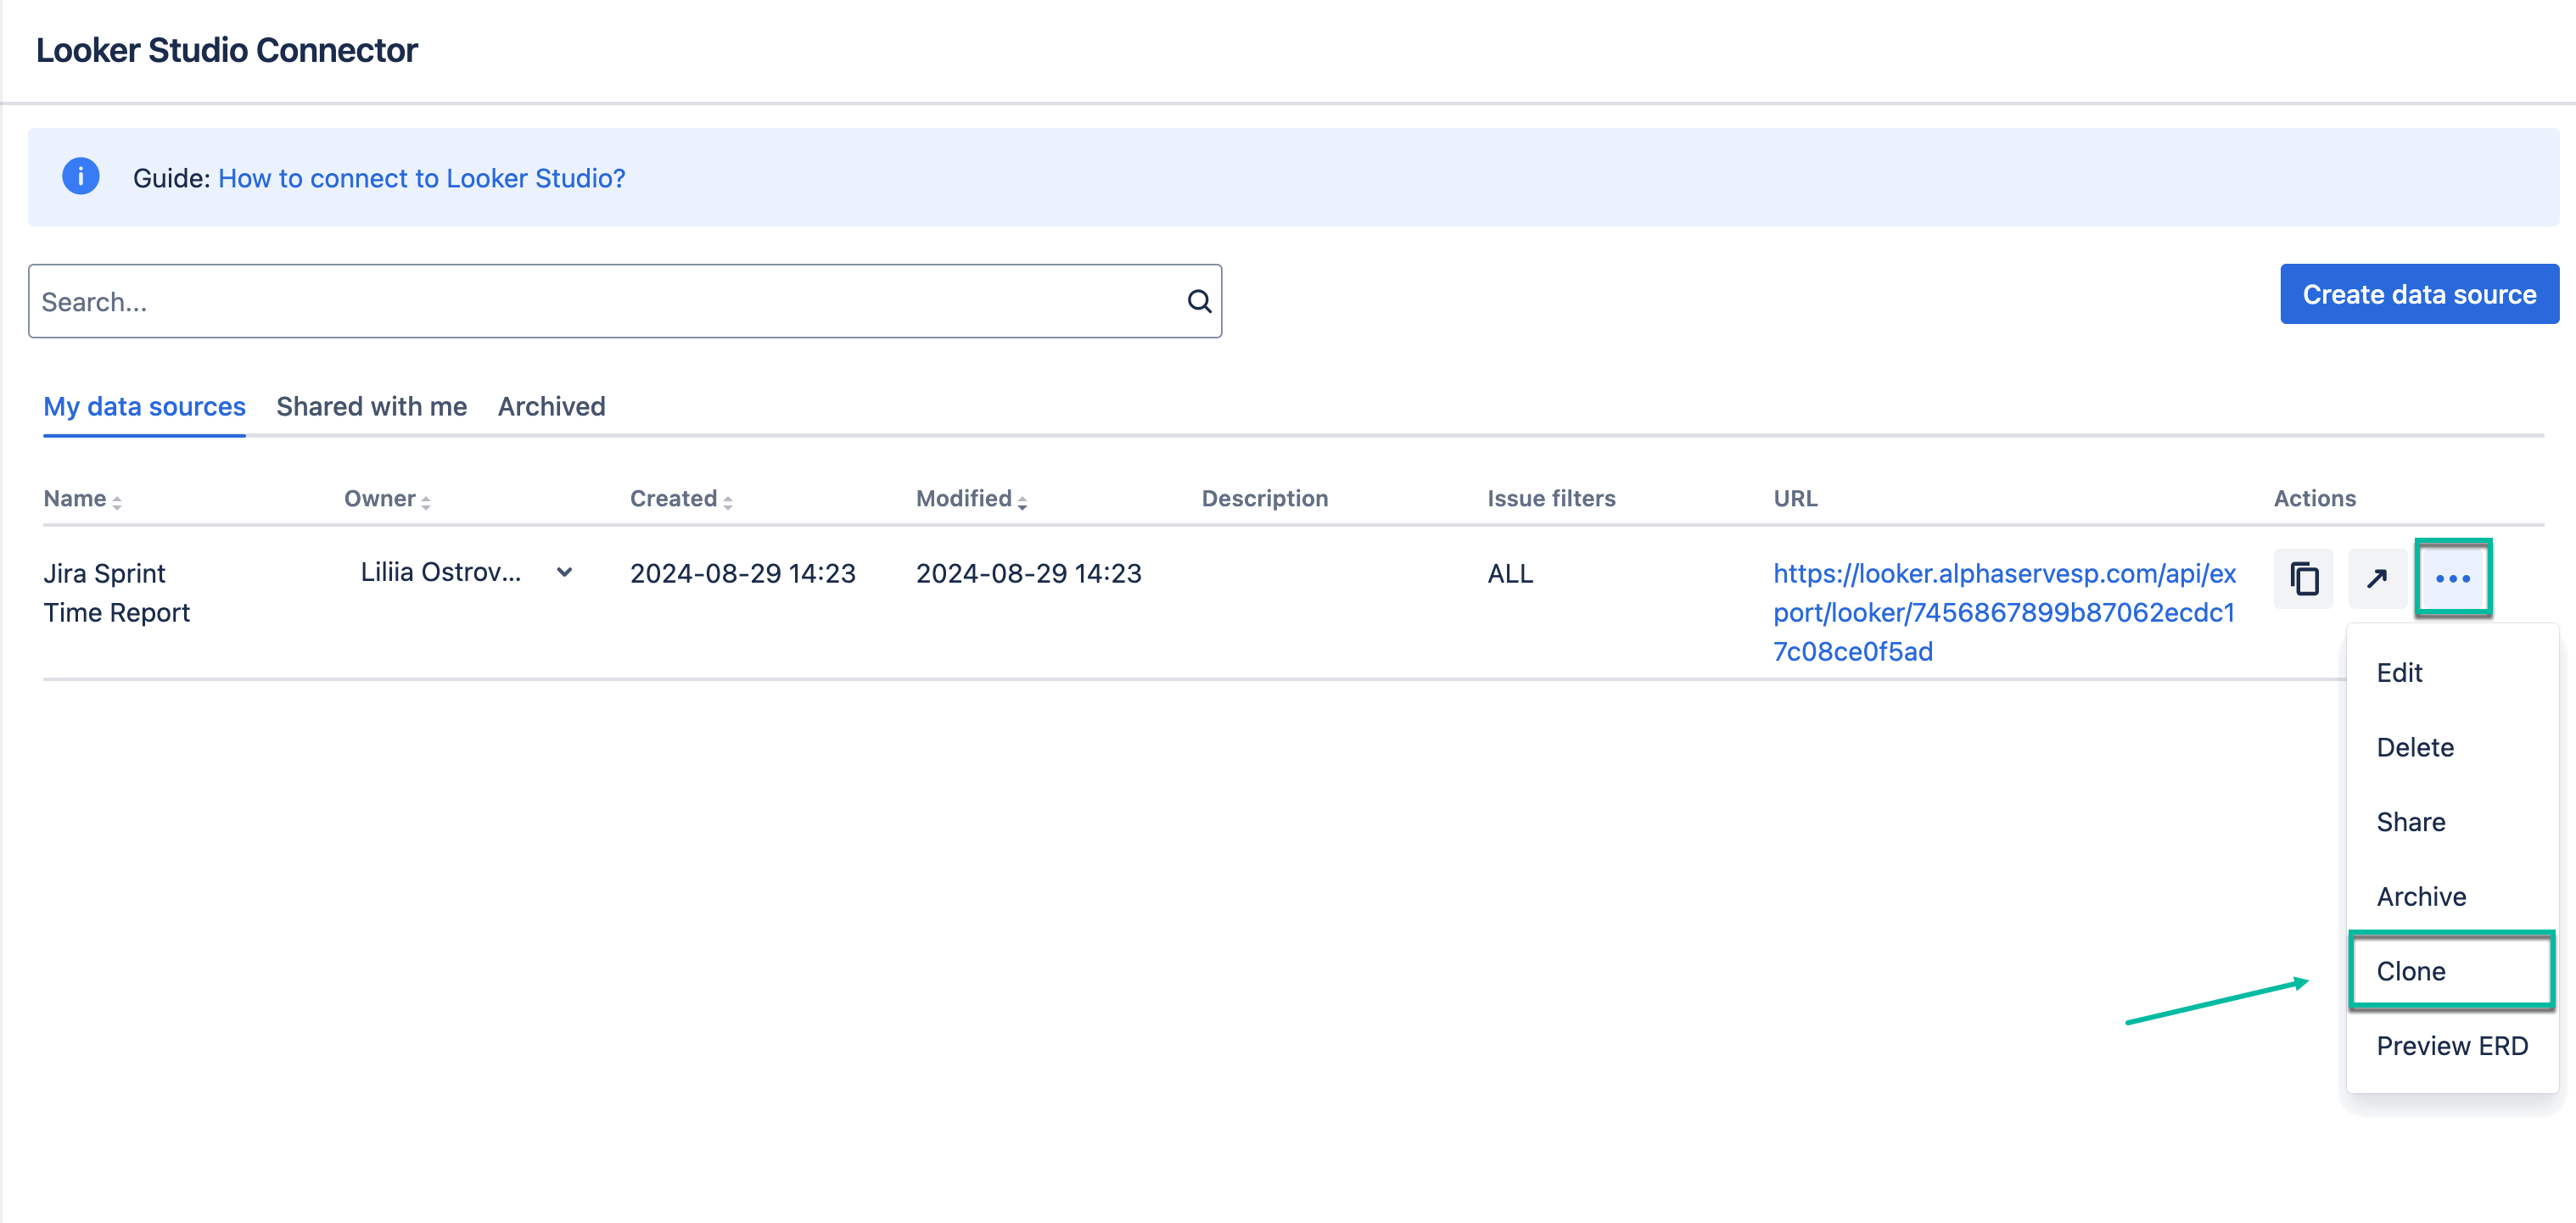Click the export arrow icon in the Actions column
Image resolution: width=2576 pixels, height=1223 pixels.
click(2378, 578)
